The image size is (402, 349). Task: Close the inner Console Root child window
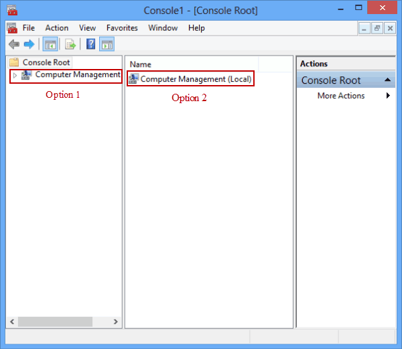390,28
